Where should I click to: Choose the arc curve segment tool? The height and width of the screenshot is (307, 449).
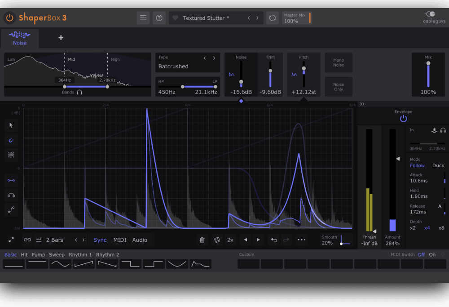click(11, 195)
